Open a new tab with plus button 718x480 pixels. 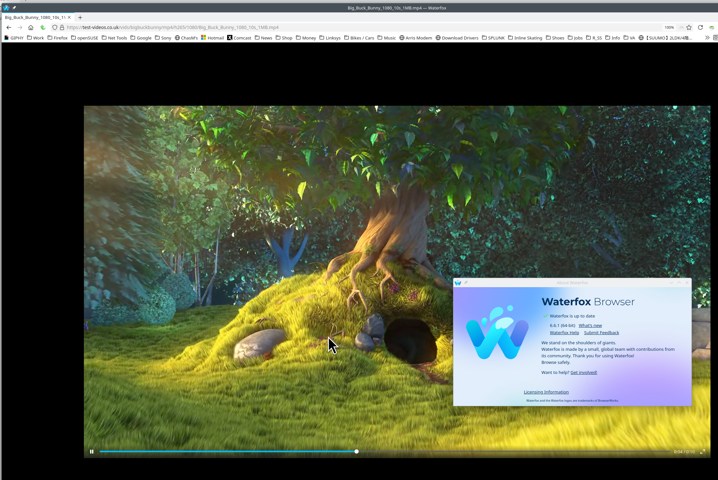tap(80, 17)
